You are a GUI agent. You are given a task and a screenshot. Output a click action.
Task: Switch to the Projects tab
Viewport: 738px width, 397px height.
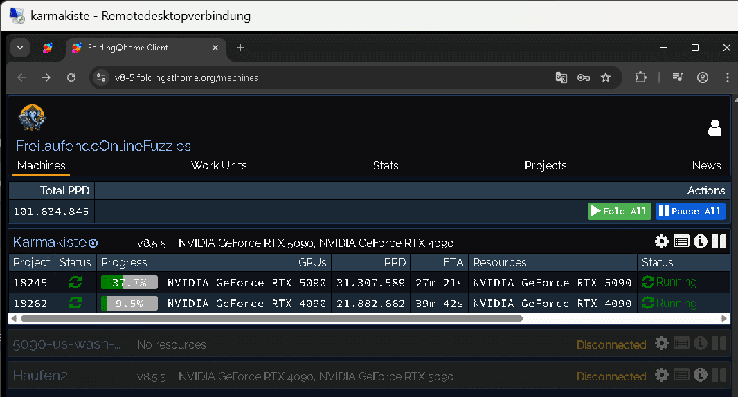coord(546,165)
